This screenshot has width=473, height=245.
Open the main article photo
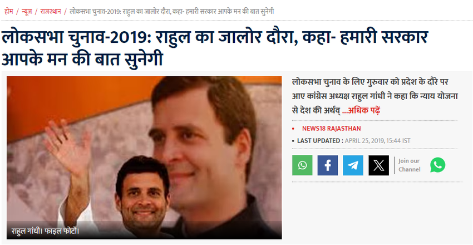click(144, 158)
